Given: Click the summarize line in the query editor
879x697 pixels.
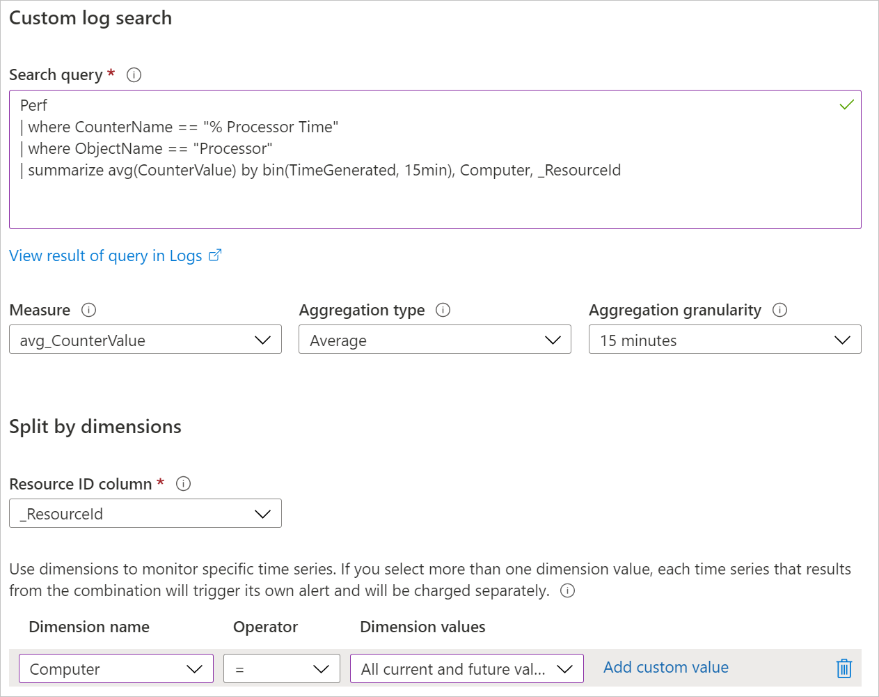Looking at the screenshot, I should point(324,171).
